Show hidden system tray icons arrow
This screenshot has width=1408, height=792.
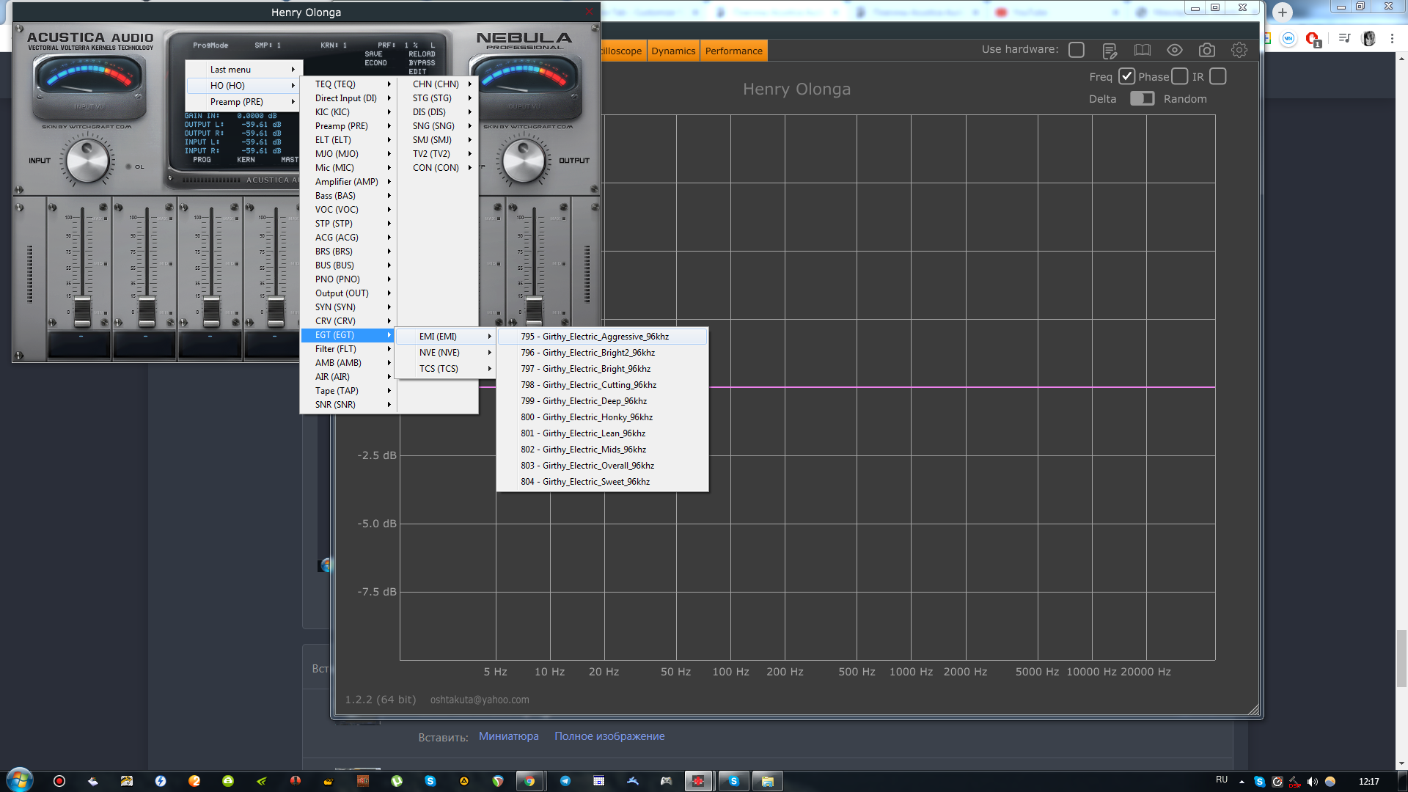click(1242, 782)
